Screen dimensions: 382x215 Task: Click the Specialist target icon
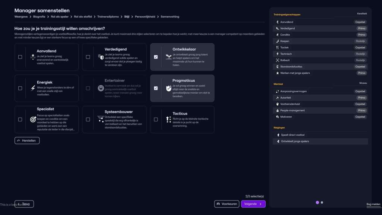[33, 120]
